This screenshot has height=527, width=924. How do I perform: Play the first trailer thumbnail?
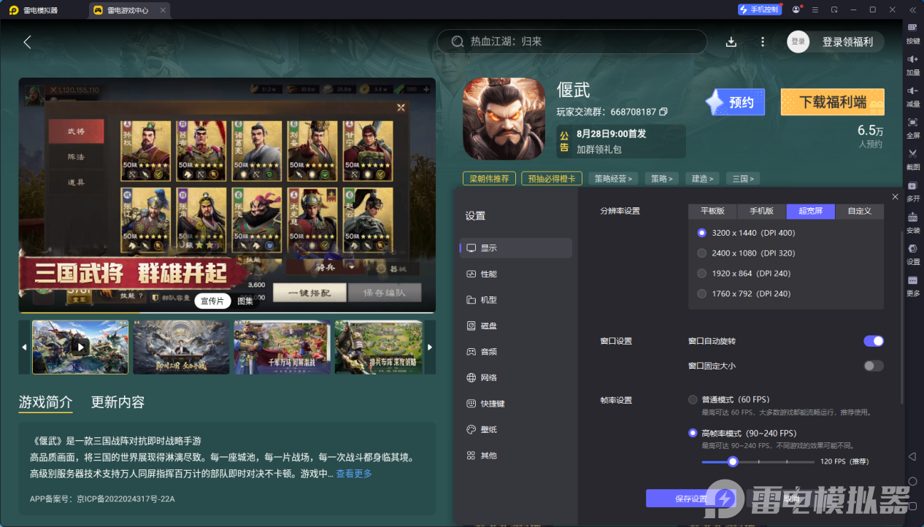[80, 347]
